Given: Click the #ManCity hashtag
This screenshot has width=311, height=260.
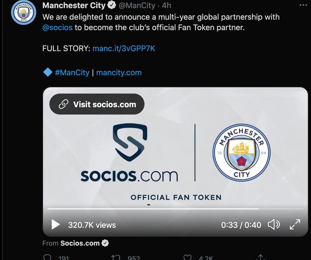Looking at the screenshot, I should (72, 73).
